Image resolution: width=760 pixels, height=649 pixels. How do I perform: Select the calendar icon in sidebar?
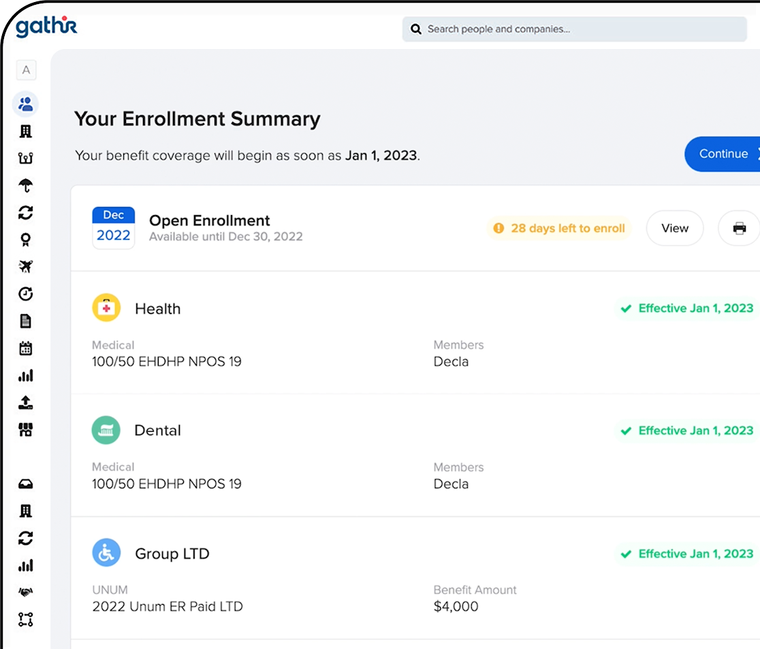pyautogui.click(x=26, y=349)
